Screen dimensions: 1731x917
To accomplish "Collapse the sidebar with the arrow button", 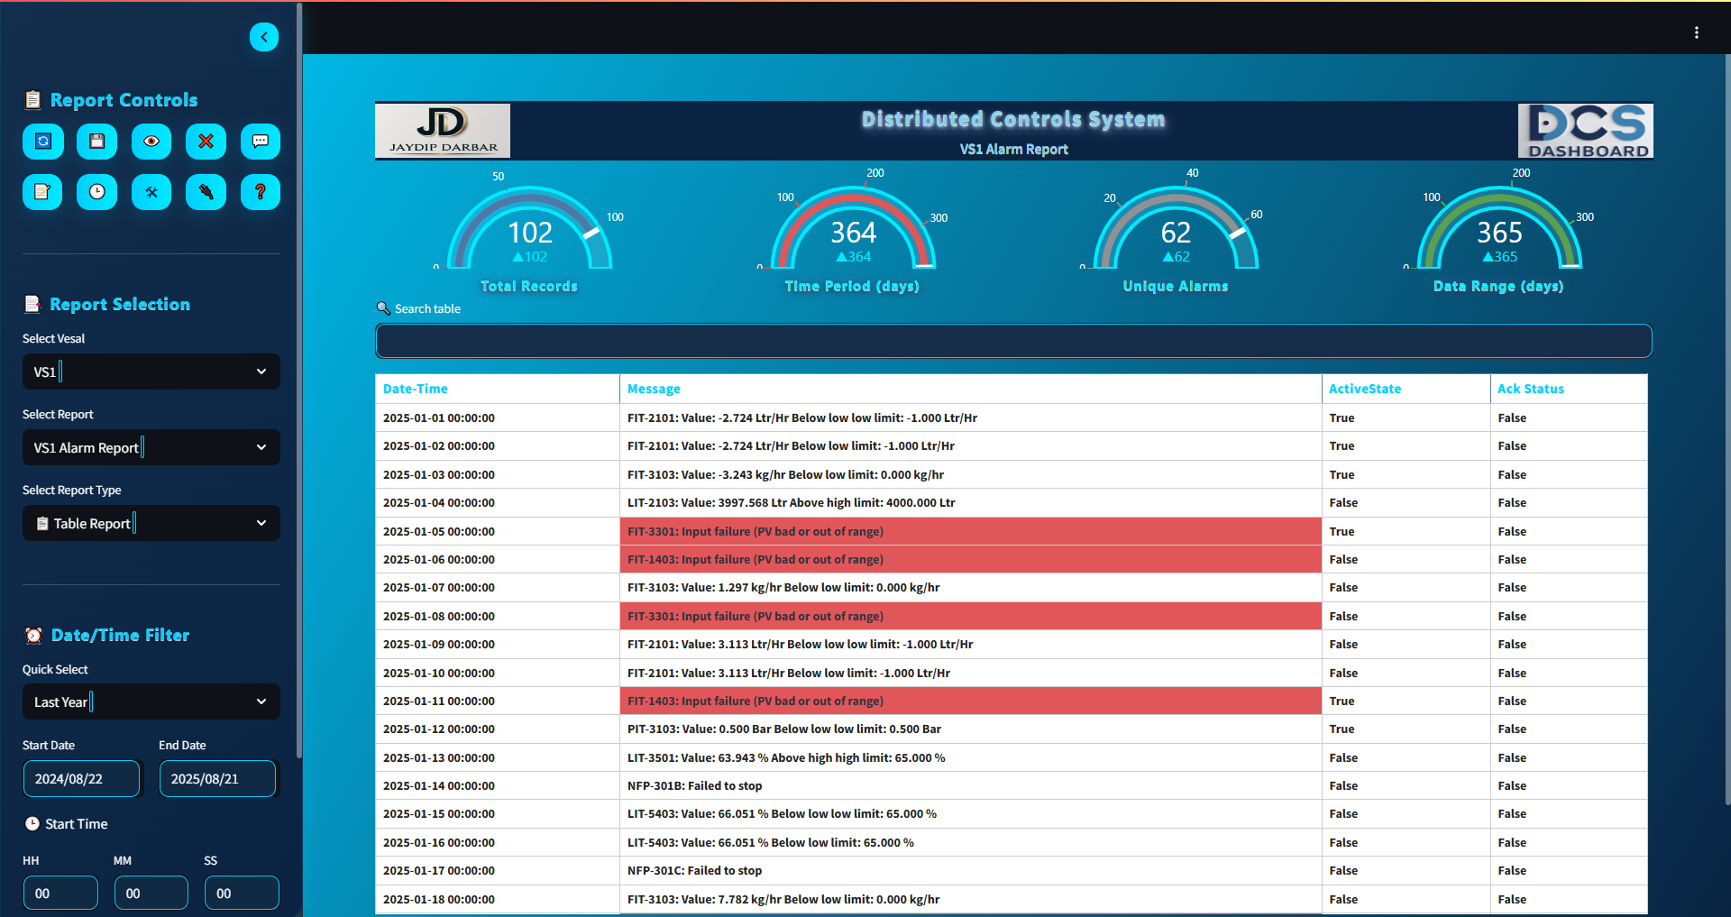I will click(x=264, y=37).
